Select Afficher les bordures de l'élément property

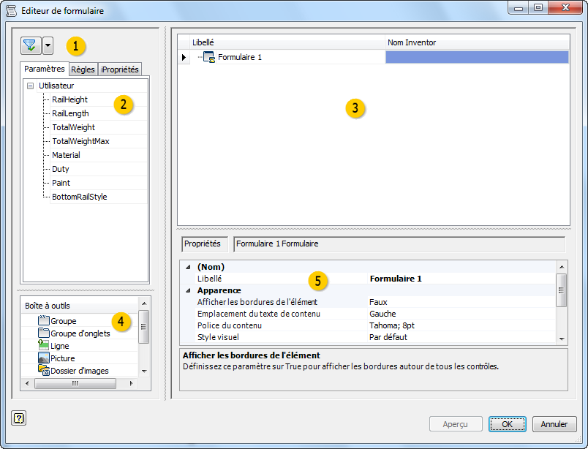pyautogui.click(x=257, y=302)
